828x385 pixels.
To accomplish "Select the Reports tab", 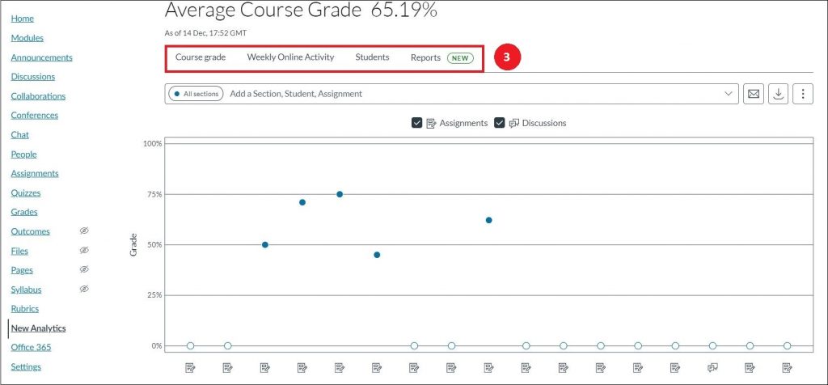I will [x=425, y=57].
